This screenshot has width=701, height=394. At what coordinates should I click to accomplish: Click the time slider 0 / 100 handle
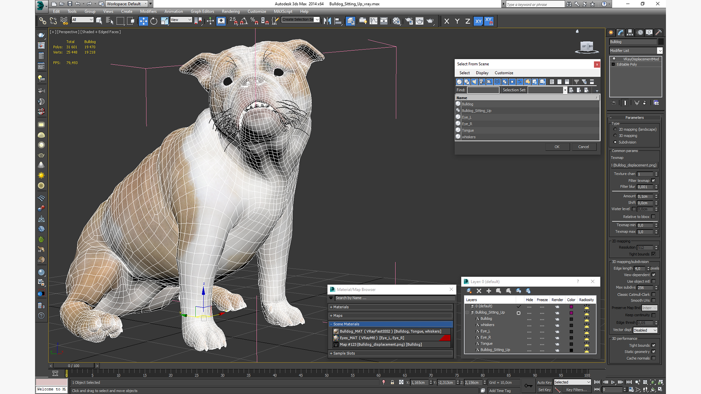pyautogui.click(x=74, y=366)
